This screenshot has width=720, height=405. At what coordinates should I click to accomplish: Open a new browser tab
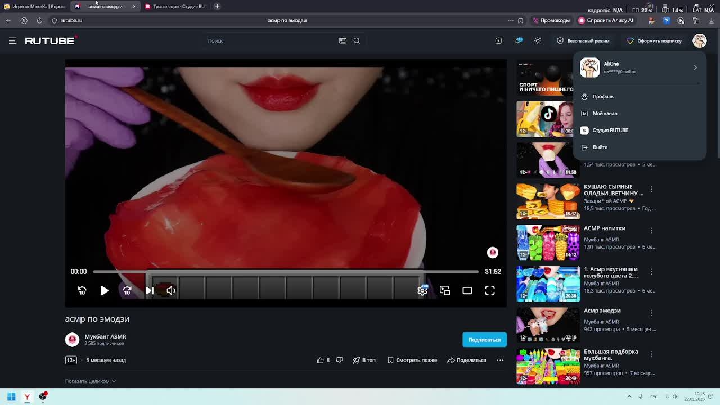[x=217, y=6]
